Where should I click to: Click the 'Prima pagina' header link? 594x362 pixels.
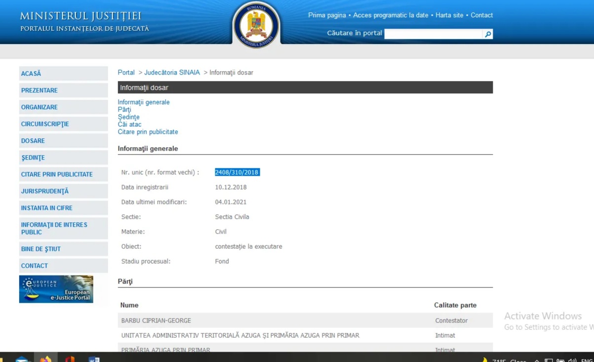[327, 15]
